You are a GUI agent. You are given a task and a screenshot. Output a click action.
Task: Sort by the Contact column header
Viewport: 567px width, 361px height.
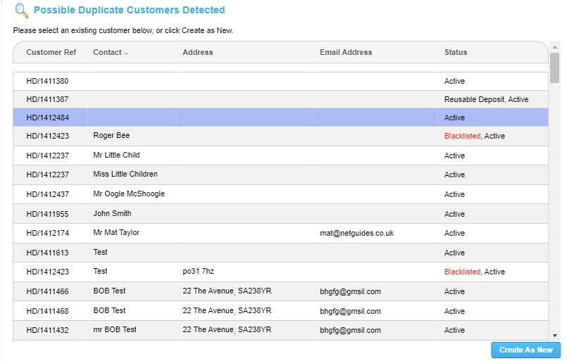107,52
